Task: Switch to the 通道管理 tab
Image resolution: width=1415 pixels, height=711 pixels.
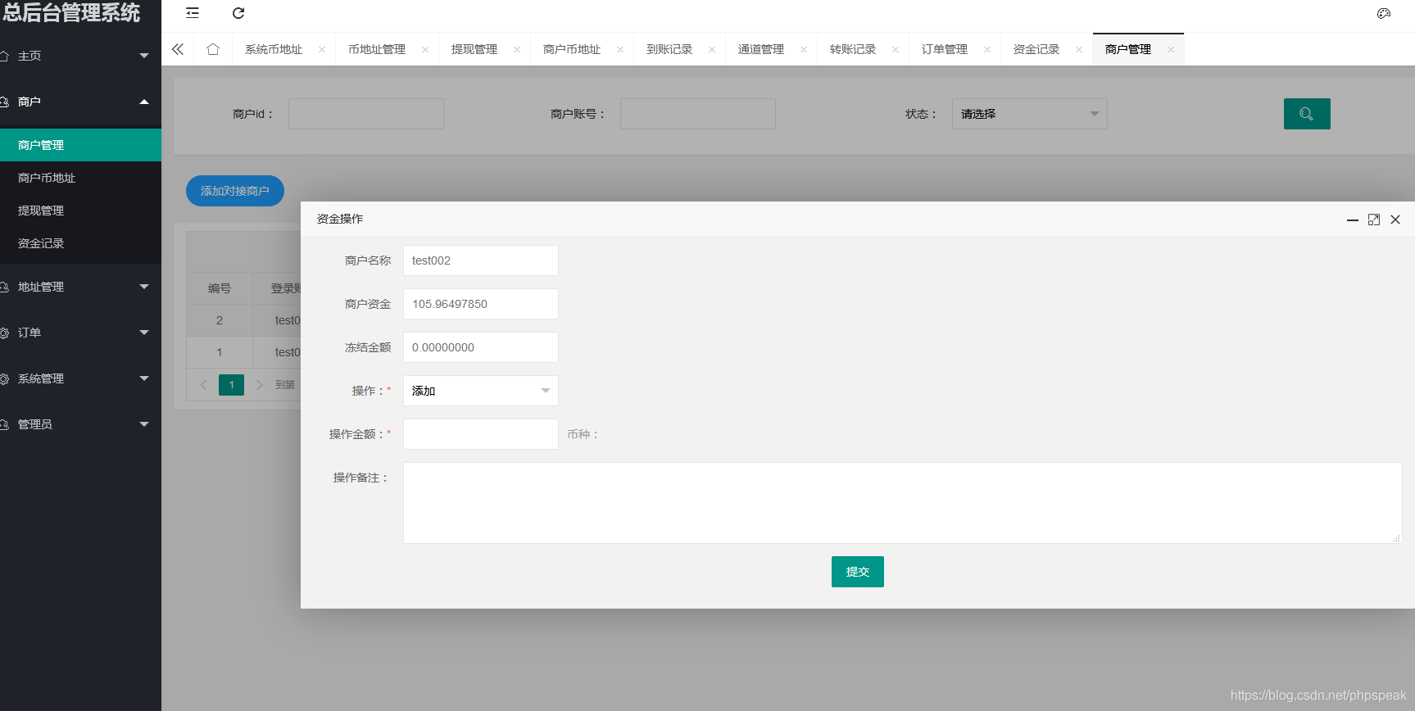Action: click(x=761, y=50)
